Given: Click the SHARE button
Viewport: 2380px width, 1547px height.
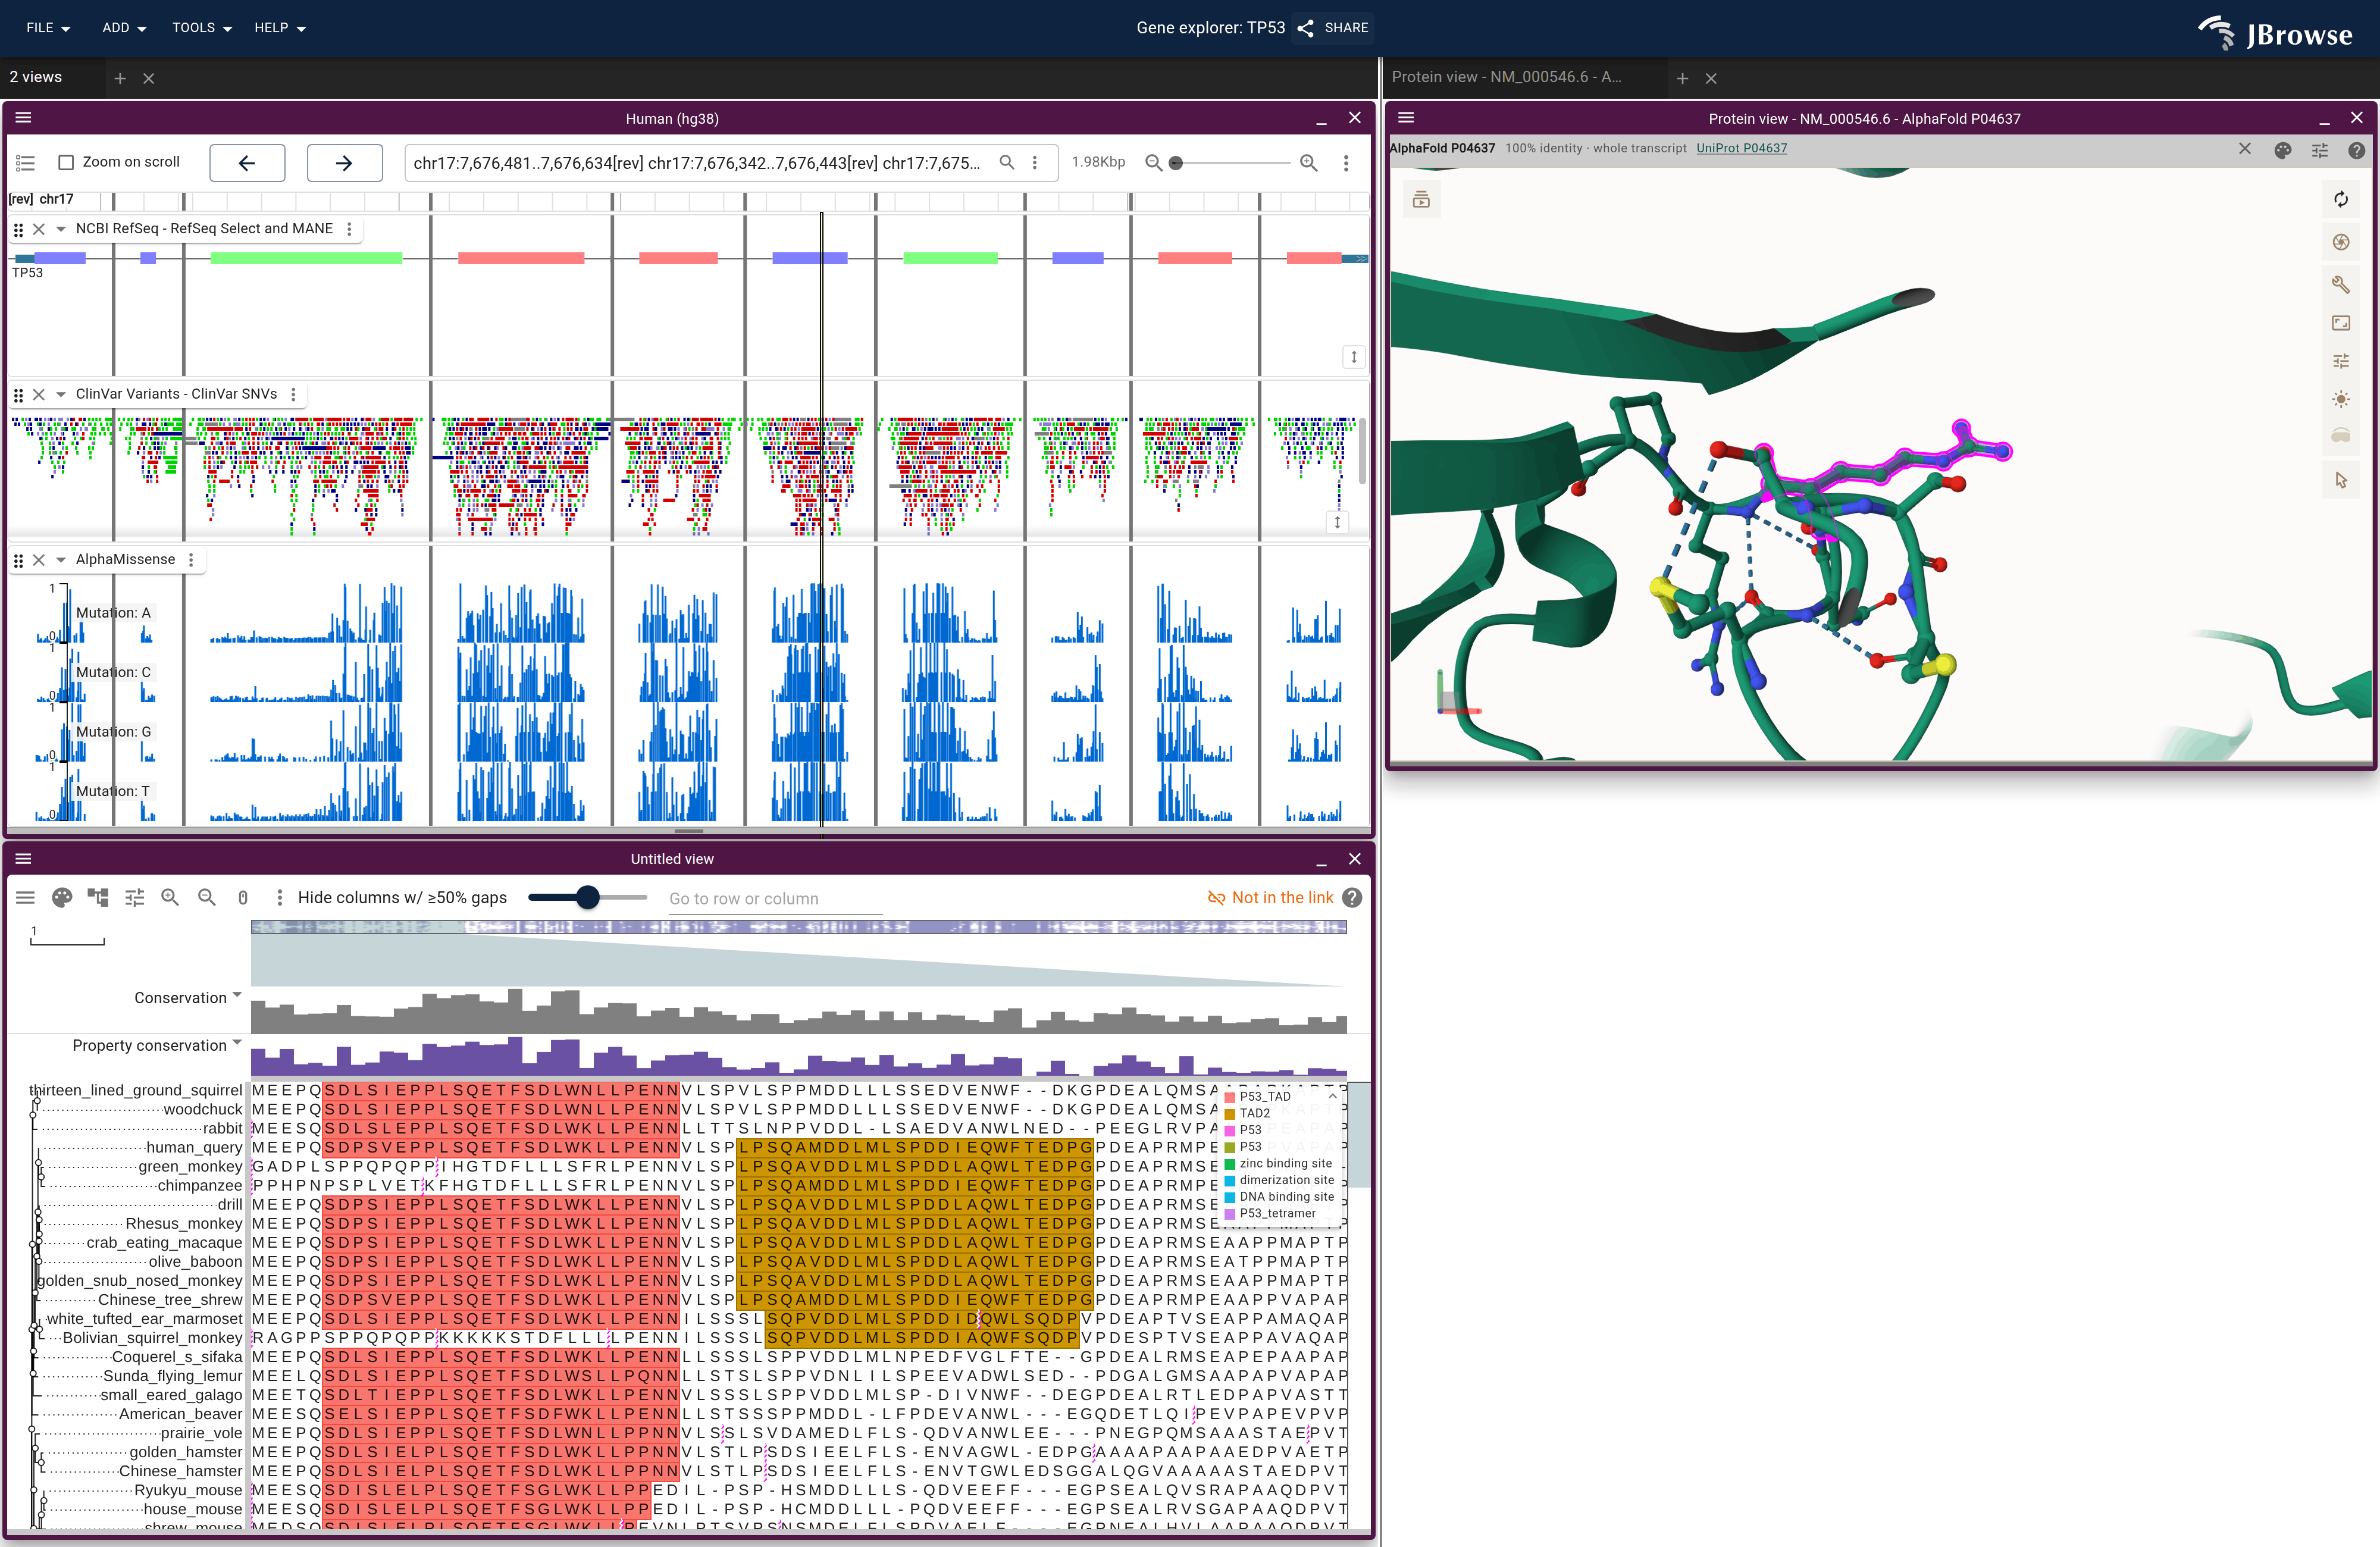Looking at the screenshot, I should [x=1333, y=28].
